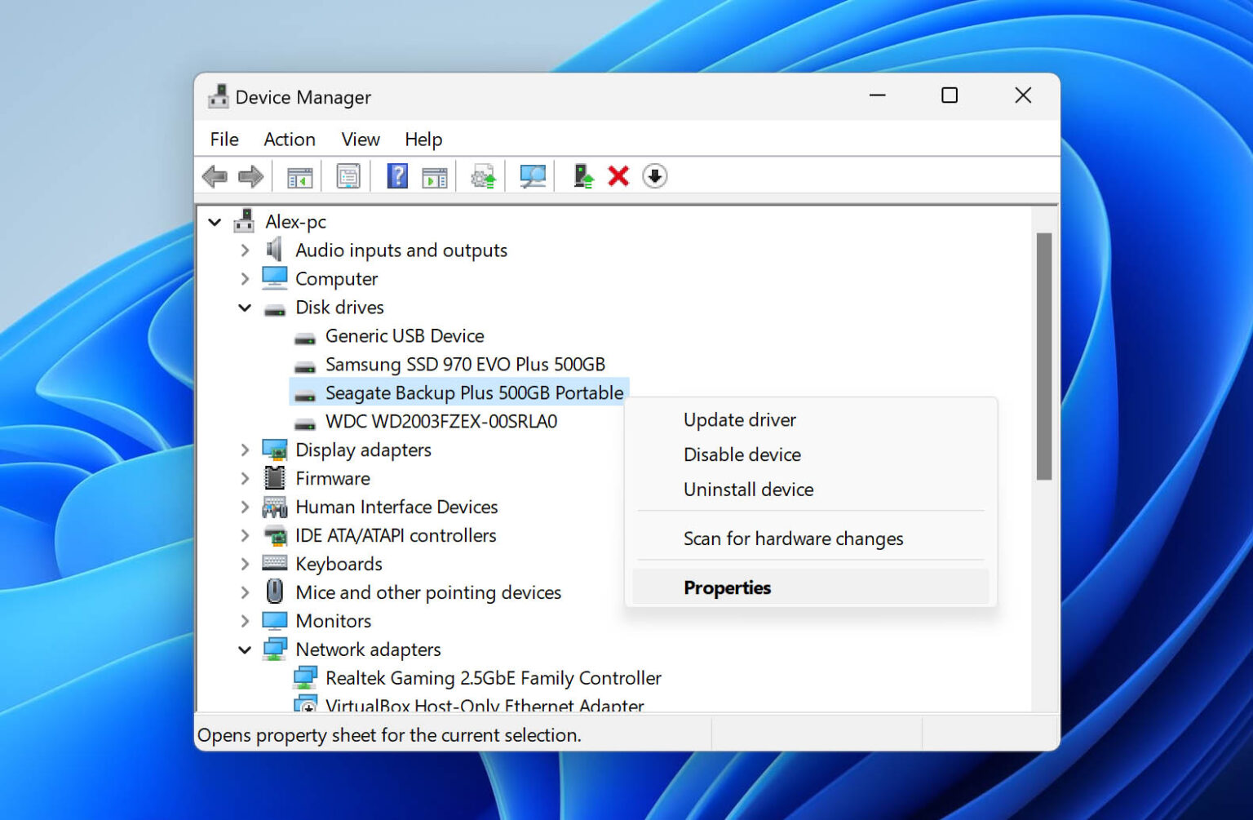The width and height of the screenshot is (1253, 820).
Task: Click the Back navigation arrow
Action: [x=215, y=176]
